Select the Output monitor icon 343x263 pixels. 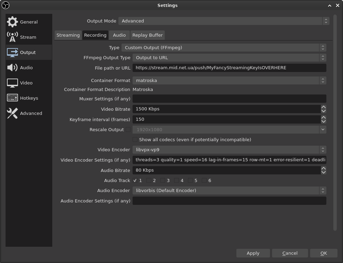tap(12, 53)
